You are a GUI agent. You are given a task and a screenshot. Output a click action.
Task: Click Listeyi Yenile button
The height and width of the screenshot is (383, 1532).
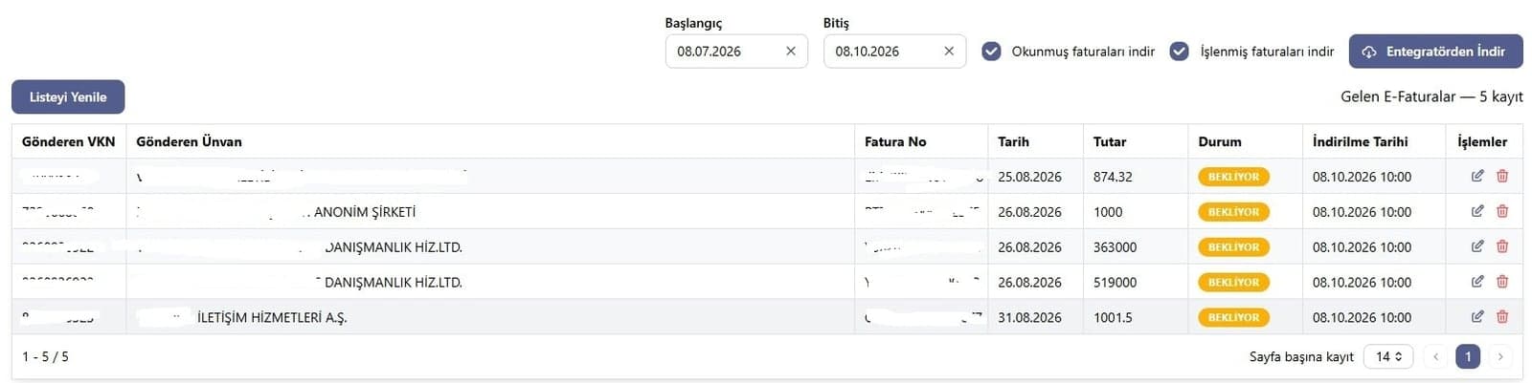point(68,96)
